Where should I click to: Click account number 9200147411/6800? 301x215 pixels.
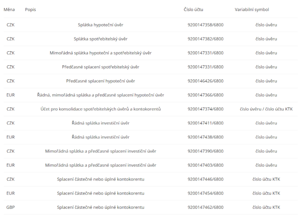(205, 123)
